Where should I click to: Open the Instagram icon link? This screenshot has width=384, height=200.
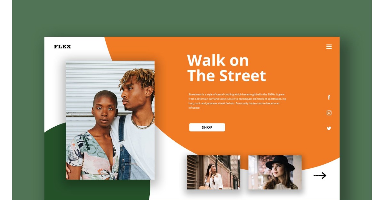(x=329, y=113)
